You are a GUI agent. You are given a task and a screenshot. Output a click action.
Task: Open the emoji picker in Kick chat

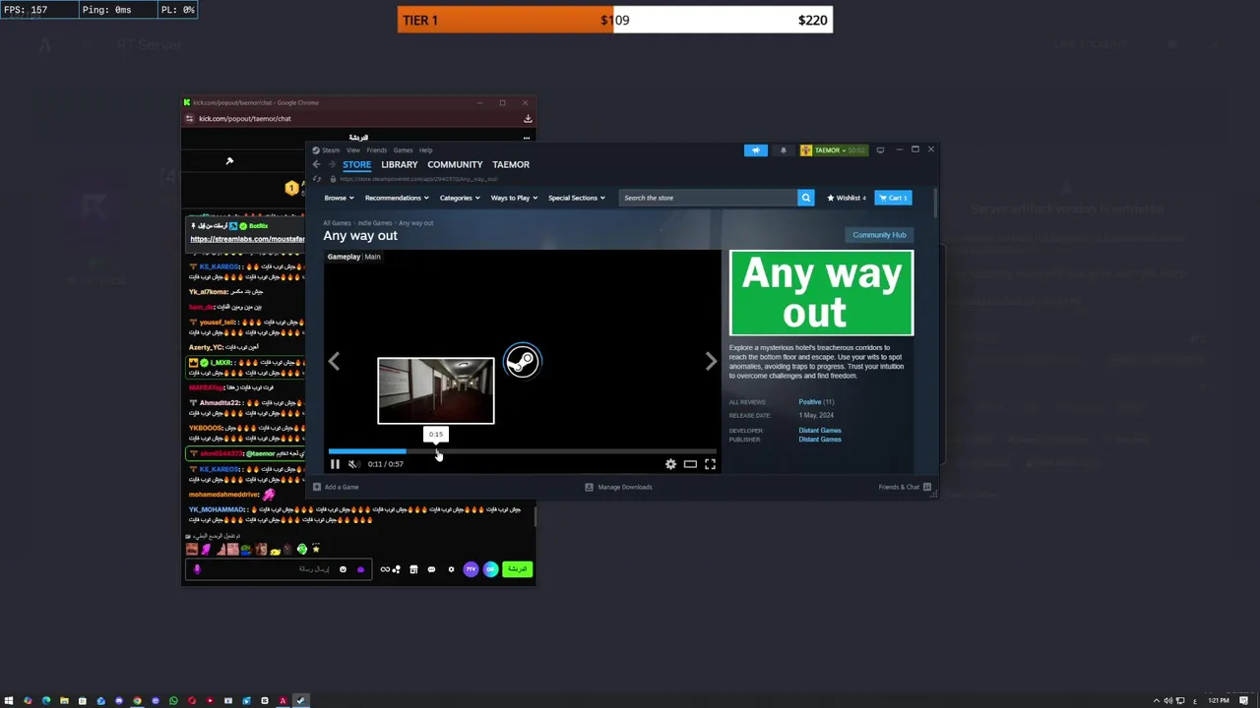pyautogui.click(x=343, y=569)
